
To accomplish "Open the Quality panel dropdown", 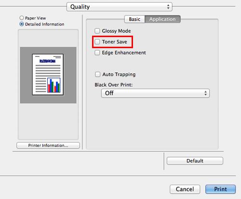I will coord(120,7).
